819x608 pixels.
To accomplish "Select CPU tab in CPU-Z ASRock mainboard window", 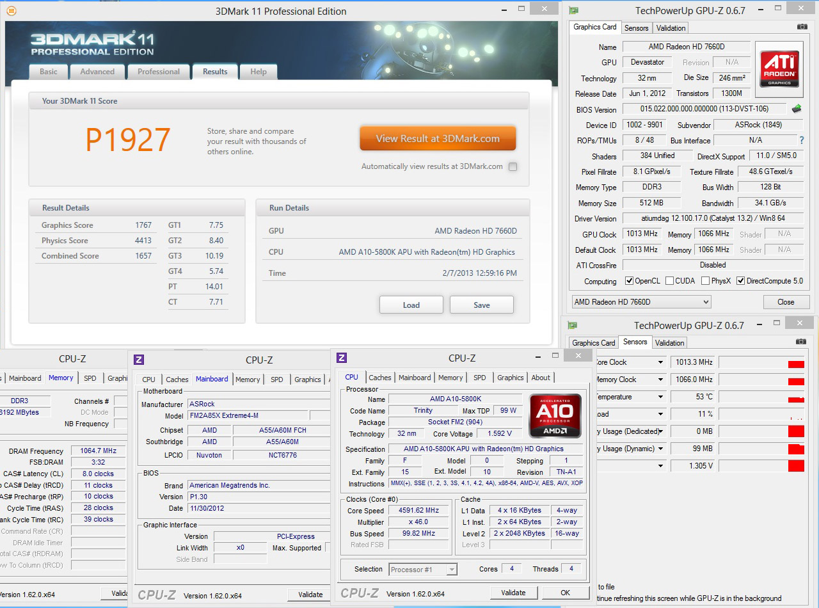I will 149,380.
